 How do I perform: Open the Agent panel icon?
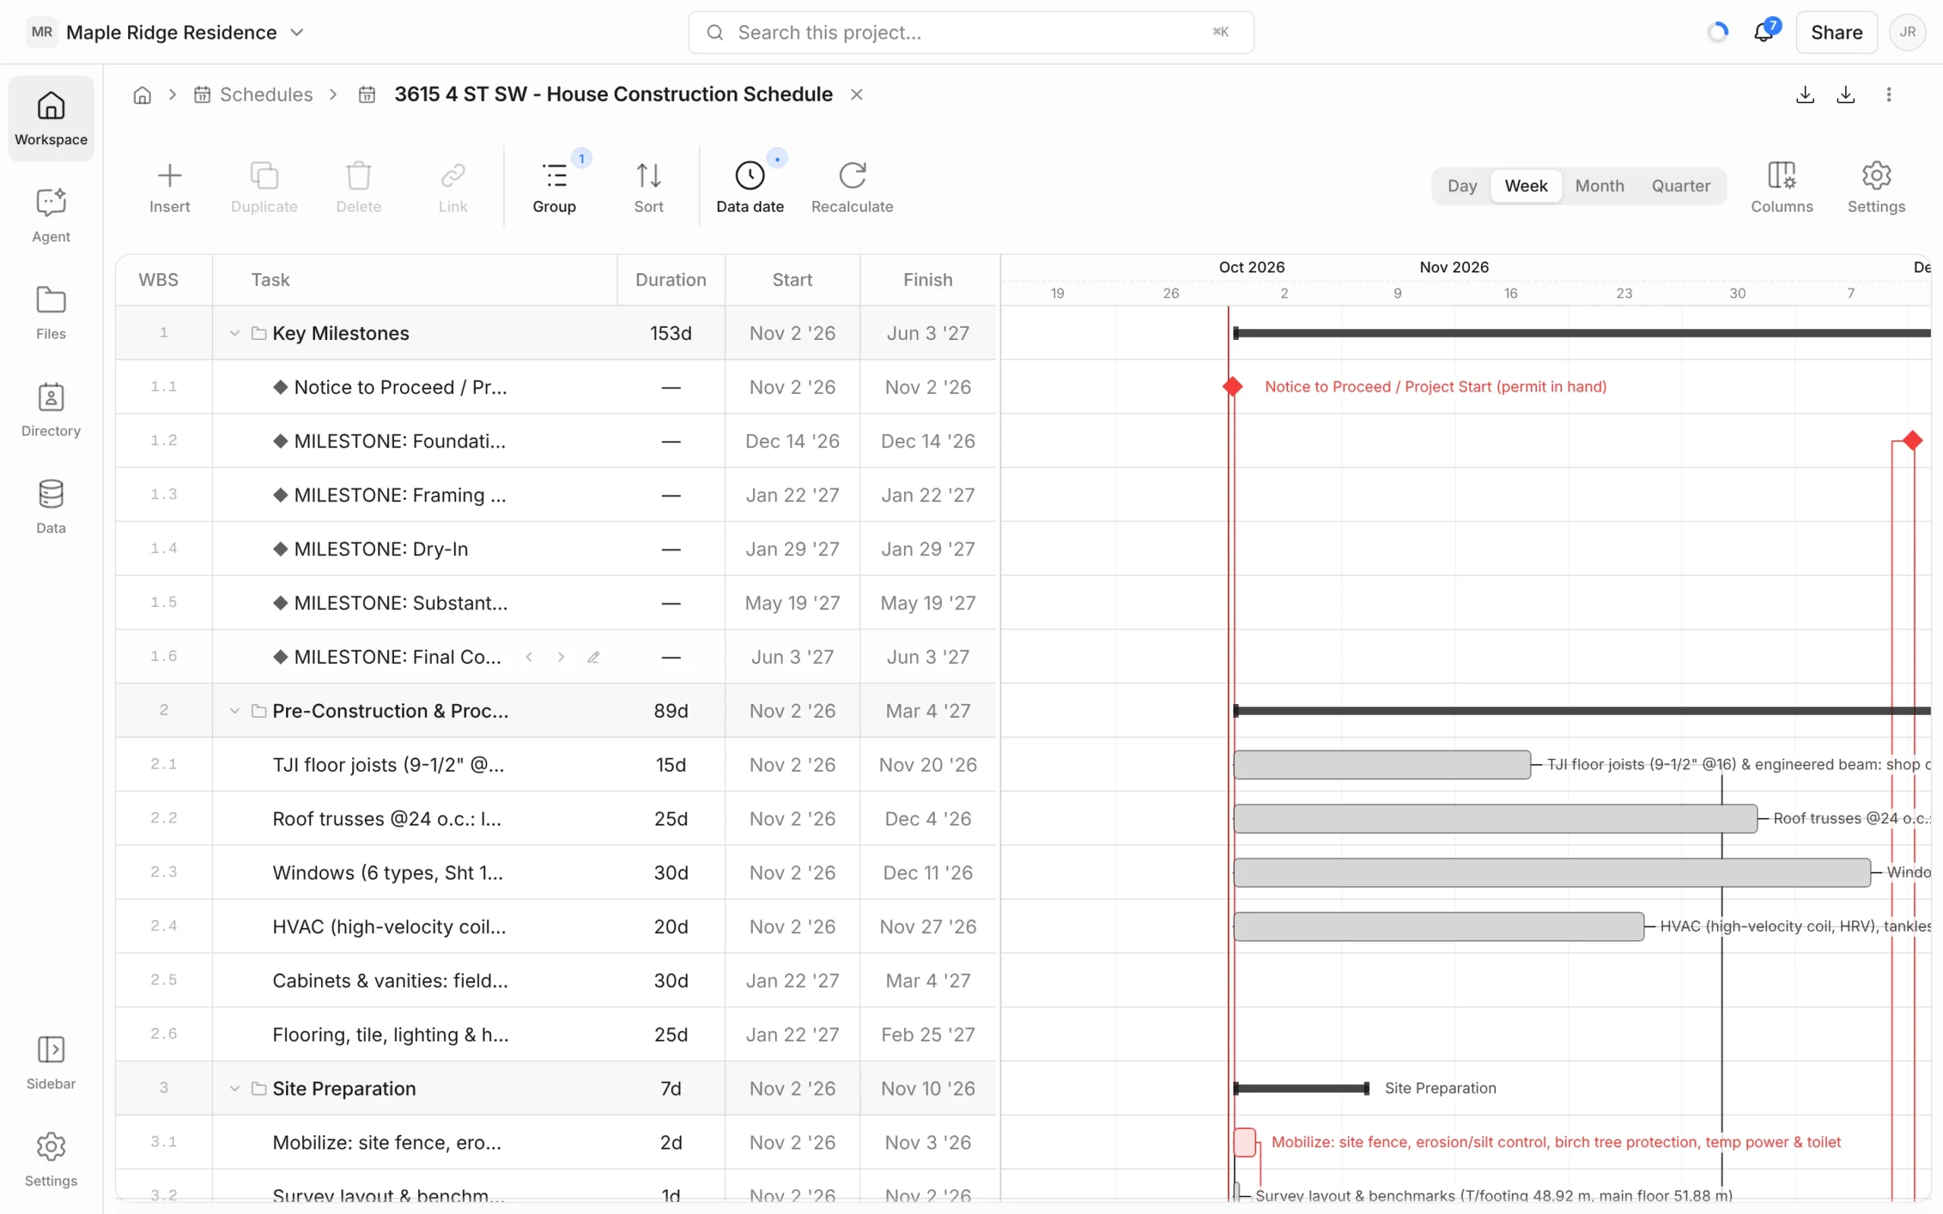point(51,215)
